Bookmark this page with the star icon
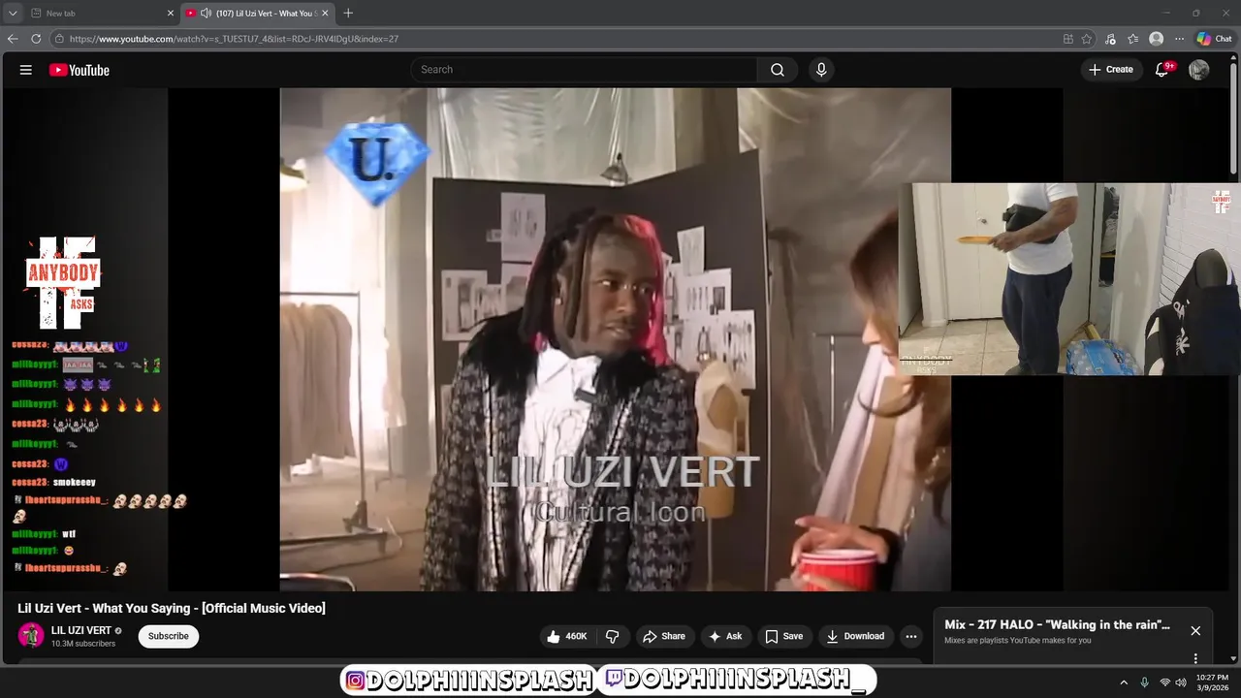This screenshot has width=1241, height=698. tap(1087, 39)
